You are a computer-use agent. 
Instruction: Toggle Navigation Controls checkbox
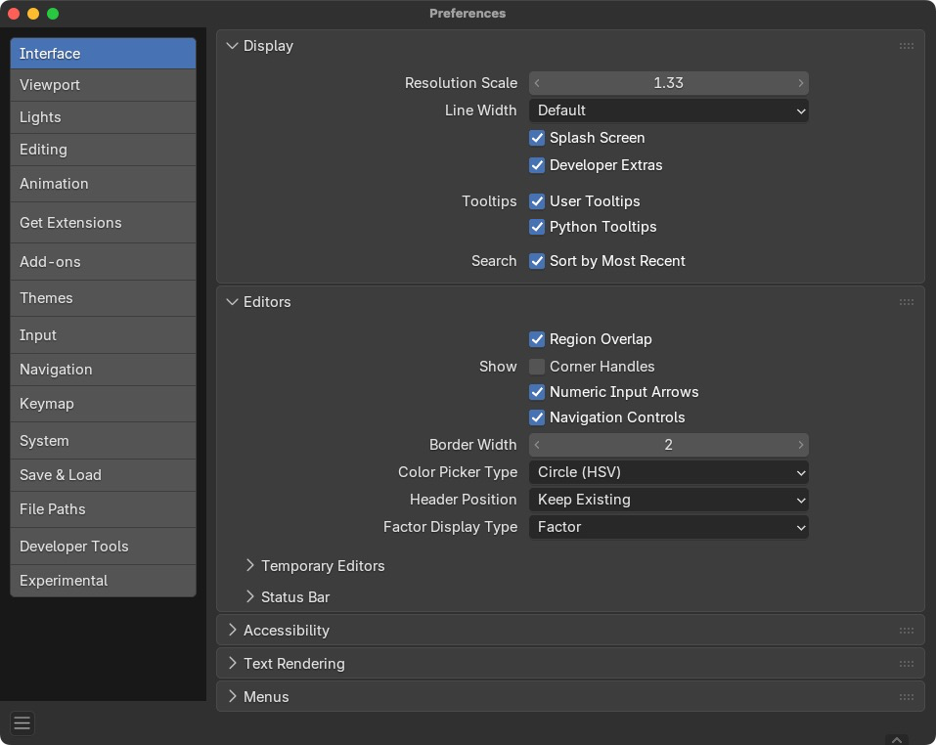537,417
